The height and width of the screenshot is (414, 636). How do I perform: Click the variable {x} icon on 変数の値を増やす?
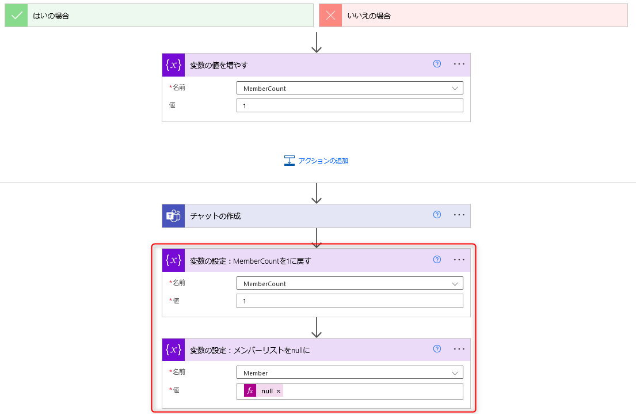[x=173, y=65]
